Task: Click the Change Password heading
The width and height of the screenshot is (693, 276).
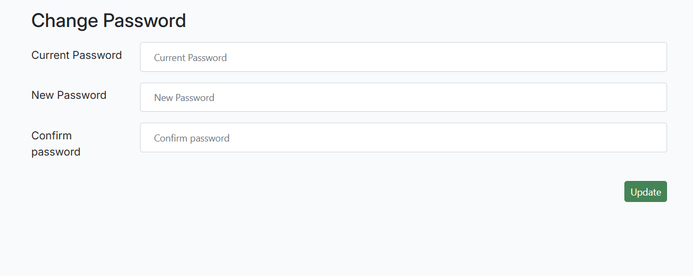Action: (109, 21)
